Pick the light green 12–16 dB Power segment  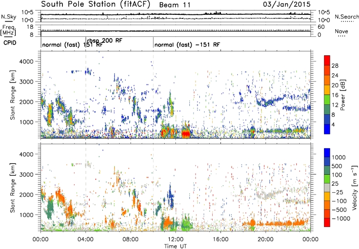pos(327,100)
